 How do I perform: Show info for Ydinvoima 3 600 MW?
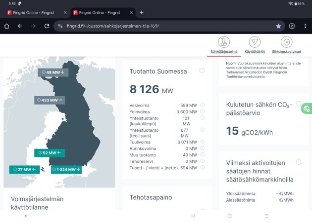coord(203,111)
